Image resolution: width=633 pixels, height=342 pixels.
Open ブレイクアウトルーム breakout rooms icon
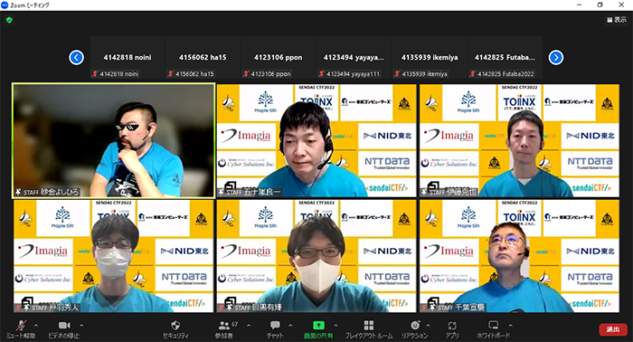(x=369, y=325)
